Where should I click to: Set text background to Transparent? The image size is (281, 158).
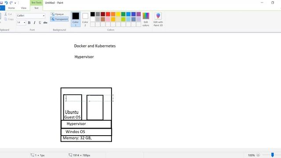click(60, 19)
